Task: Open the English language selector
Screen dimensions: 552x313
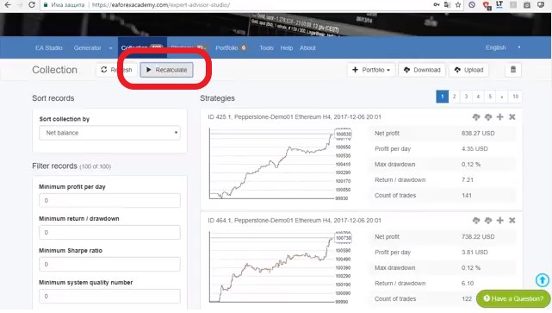Action: point(502,47)
